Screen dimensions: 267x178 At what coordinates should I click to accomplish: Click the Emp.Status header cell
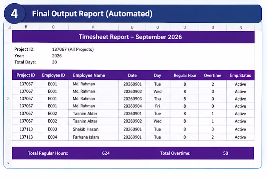click(x=240, y=75)
